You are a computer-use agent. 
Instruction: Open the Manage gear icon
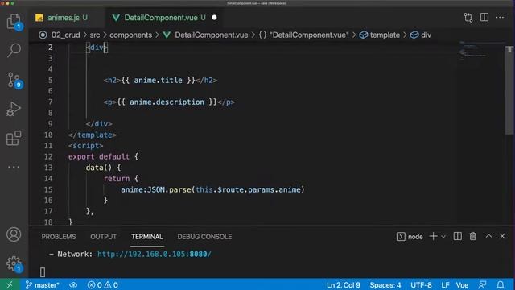14,263
